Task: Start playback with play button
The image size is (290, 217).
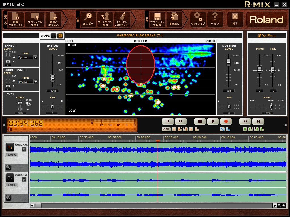Action: click(213, 121)
